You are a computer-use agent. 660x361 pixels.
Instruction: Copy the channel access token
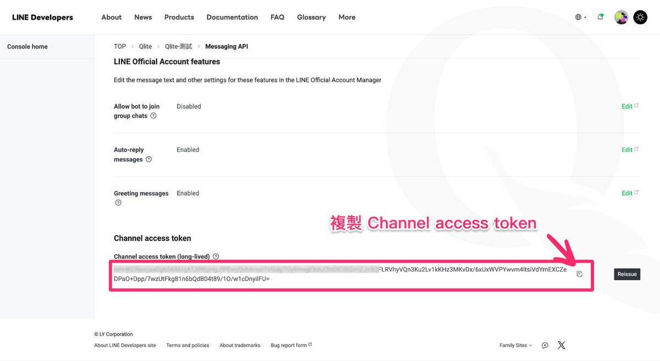579,274
